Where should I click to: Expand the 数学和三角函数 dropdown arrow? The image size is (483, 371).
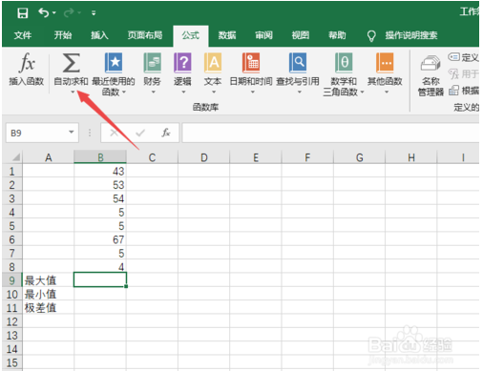tap(362, 93)
